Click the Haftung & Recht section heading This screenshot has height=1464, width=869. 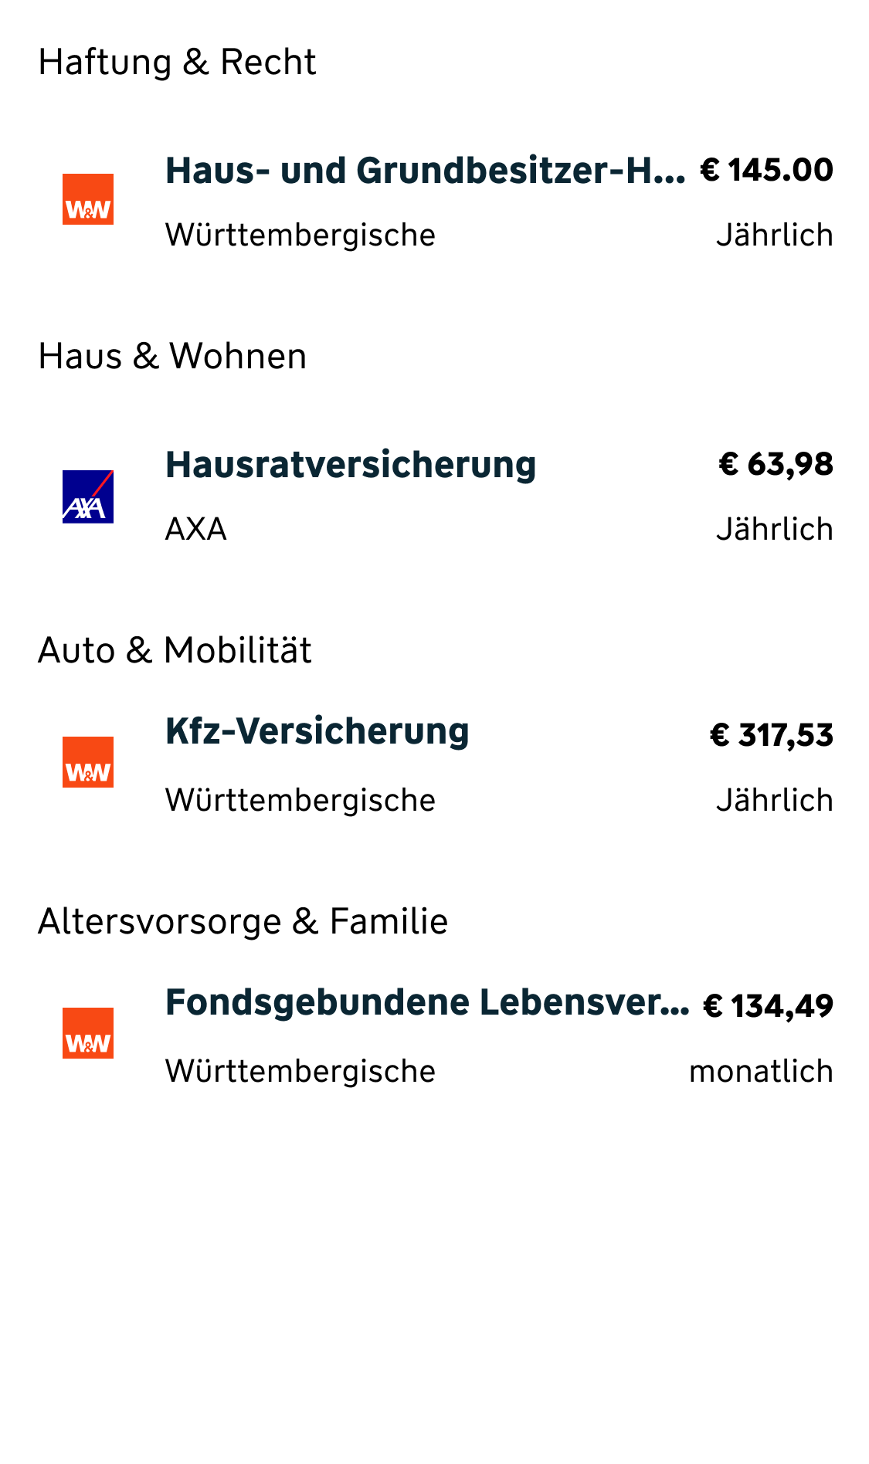click(177, 62)
